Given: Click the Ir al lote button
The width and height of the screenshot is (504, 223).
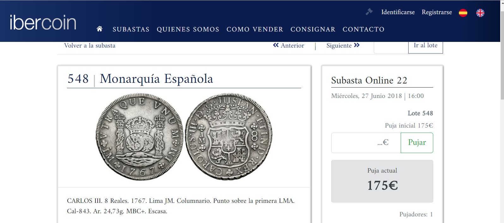Looking at the screenshot, I should pyautogui.click(x=426, y=47).
